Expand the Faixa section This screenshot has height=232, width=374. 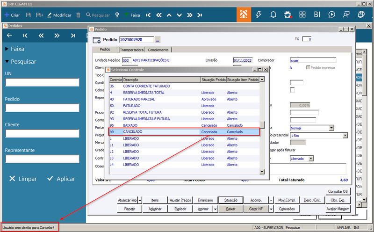14,49
